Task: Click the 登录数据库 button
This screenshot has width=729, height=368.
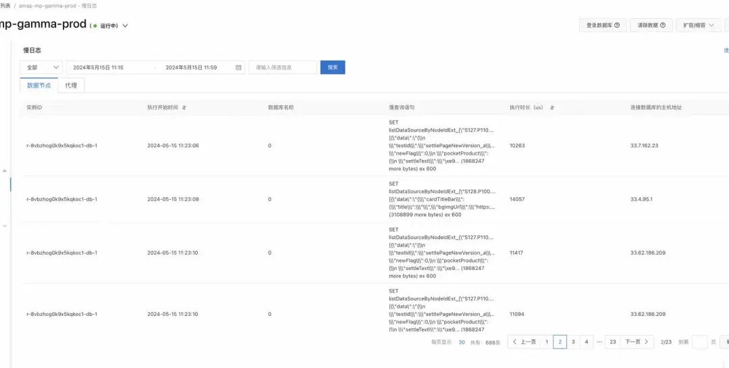Action: (x=603, y=26)
